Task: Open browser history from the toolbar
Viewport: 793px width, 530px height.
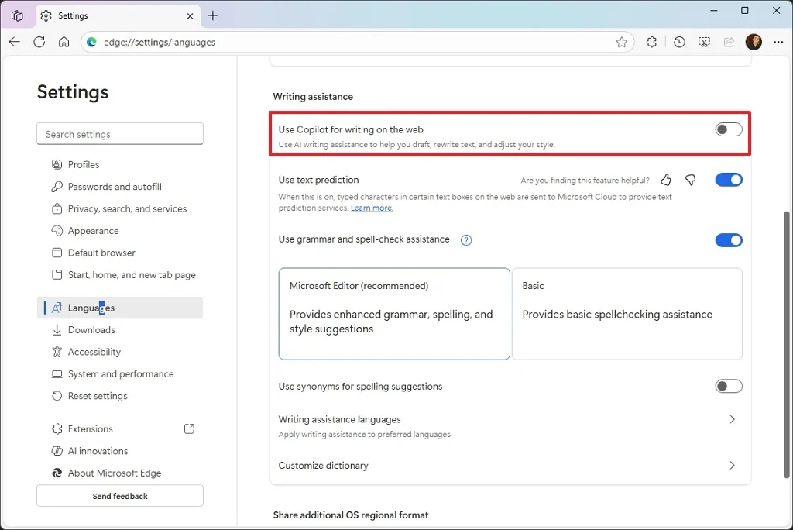Action: (x=678, y=42)
